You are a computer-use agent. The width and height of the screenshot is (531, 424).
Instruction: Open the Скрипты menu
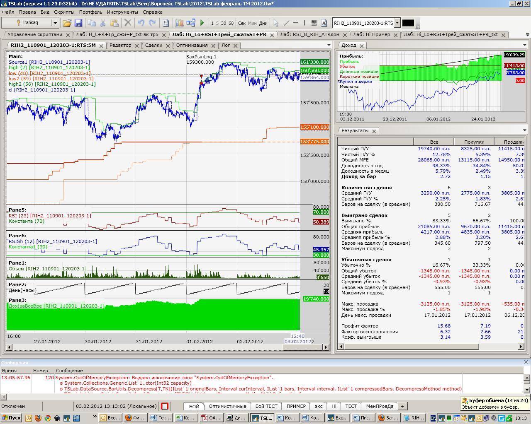tap(64, 12)
